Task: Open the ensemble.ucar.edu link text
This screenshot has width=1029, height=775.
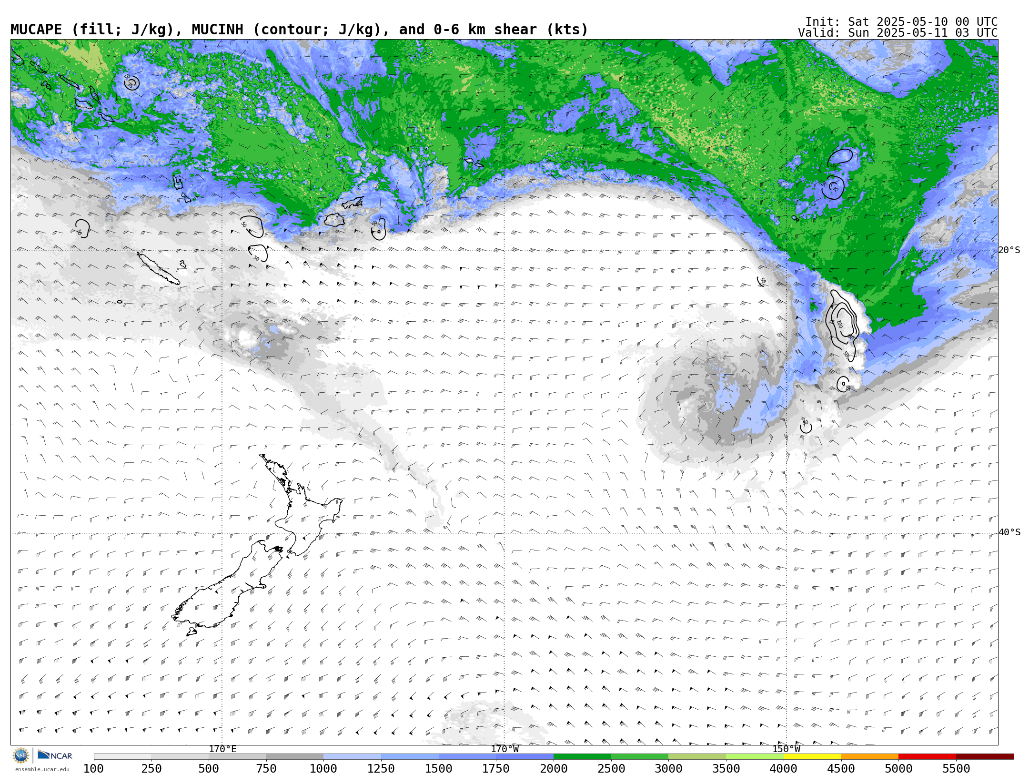Action: click(x=42, y=769)
